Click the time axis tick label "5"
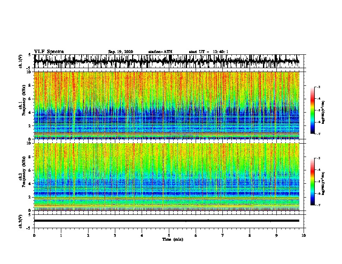The height and width of the screenshot is (264, 342). (x=169, y=236)
